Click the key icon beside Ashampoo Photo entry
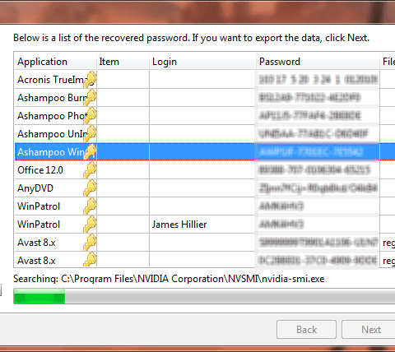Viewport: 395px width, 352px height. pyautogui.click(x=90, y=115)
